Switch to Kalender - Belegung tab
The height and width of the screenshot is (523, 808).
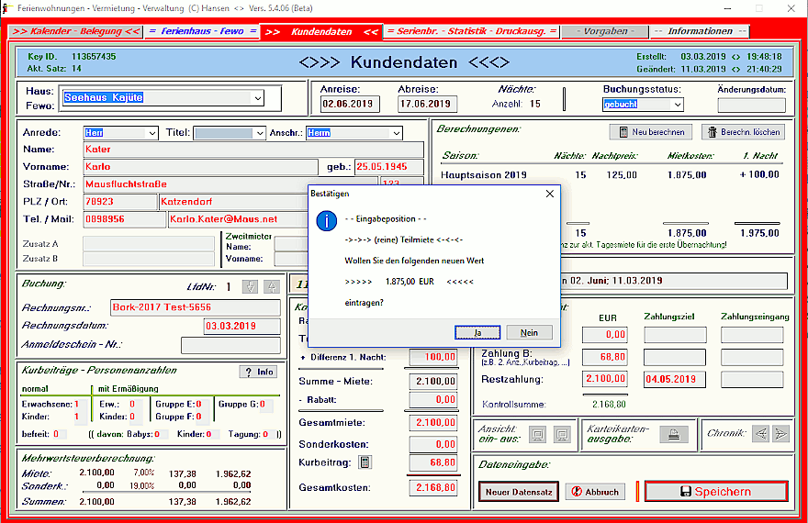(x=76, y=31)
